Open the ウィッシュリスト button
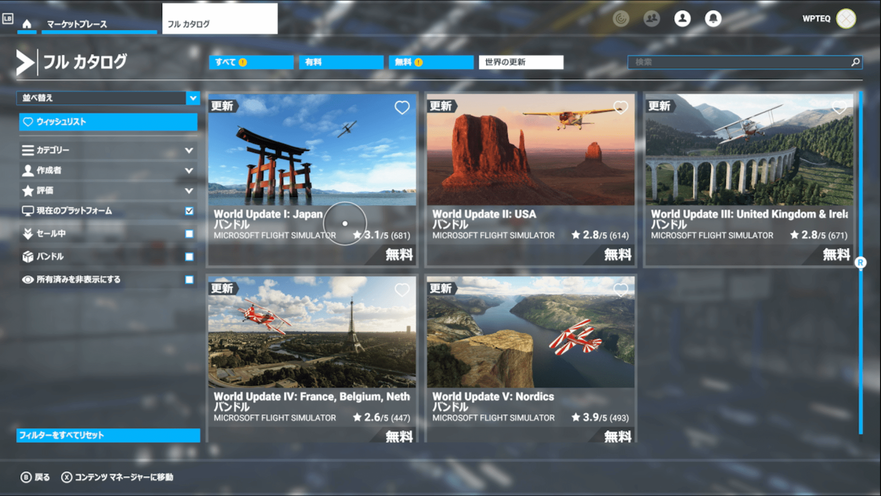The height and width of the screenshot is (496, 881). [108, 122]
